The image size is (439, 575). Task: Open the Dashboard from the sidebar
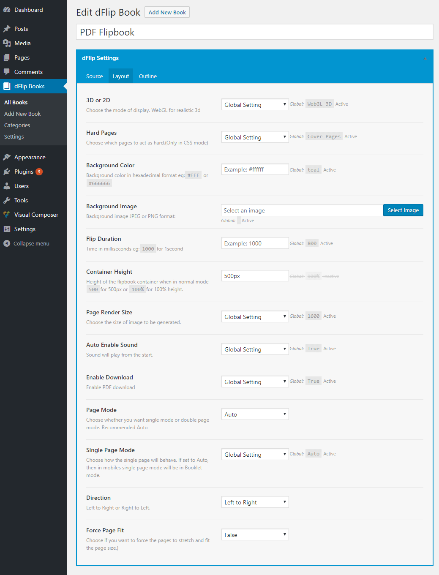tap(8, 10)
